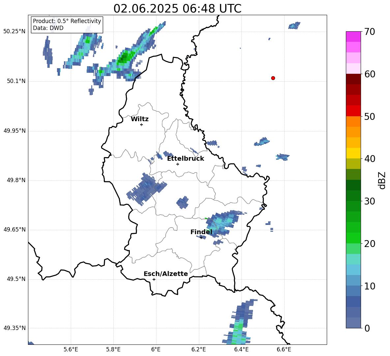Click the dBZ colorbar label
Image resolution: width=390 pixels, height=356 pixels.
(382, 180)
